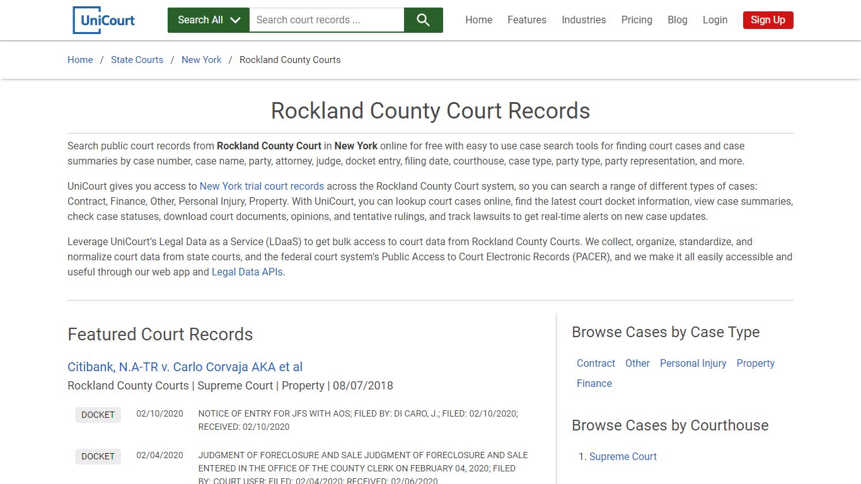Open the New York trial court records link
This screenshot has width=861, height=484.
pos(262,187)
